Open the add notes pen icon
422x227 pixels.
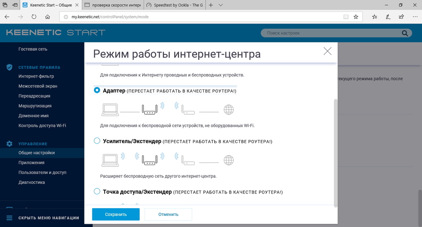point(388,17)
